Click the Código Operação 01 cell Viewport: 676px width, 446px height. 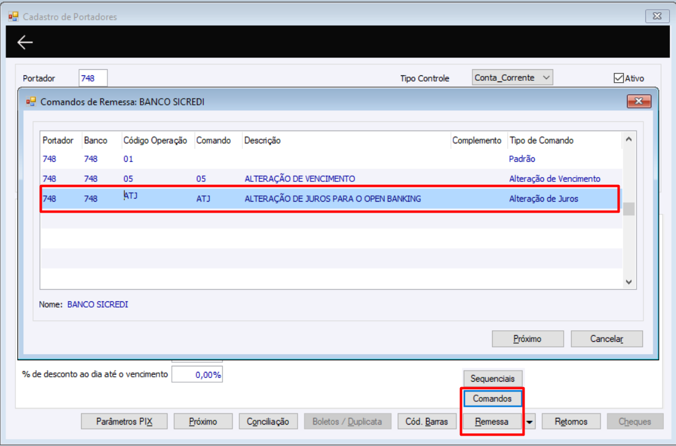point(128,159)
